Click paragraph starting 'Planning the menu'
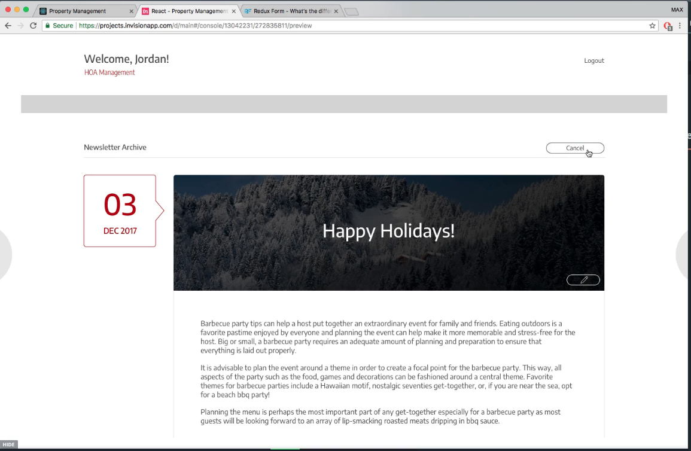The image size is (691, 451). tap(380, 416)
